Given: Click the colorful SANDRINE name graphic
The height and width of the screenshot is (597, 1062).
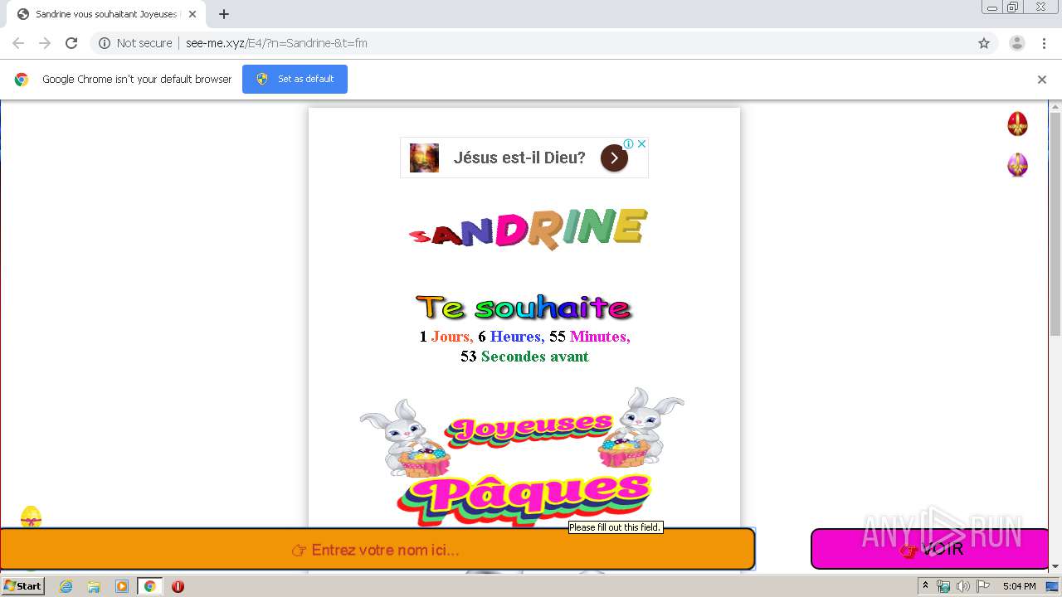Looking at the screenshot, I should tap(528, 228).
